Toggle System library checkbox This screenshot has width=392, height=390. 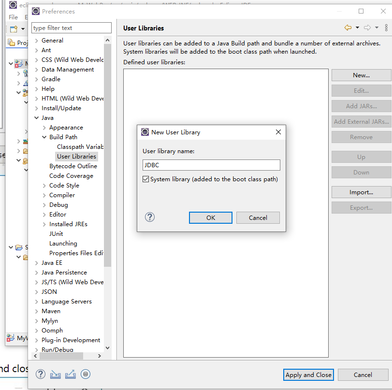pyautogui.click(x=146, y=179)
